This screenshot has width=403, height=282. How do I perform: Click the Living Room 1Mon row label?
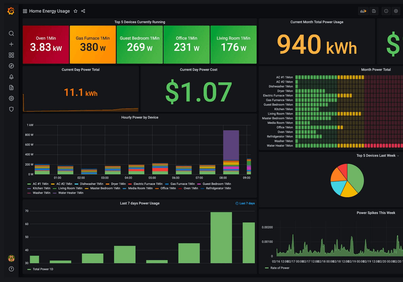280,114
